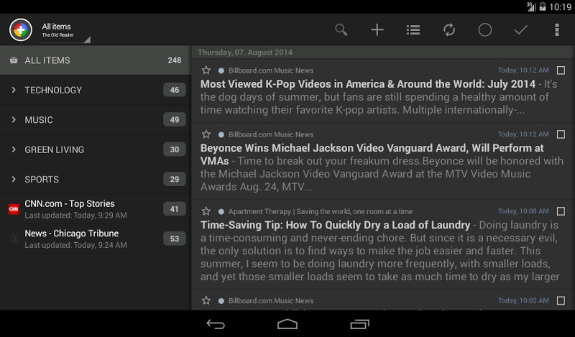The image size is (575, 337).
Task: Open News - Chicago Tribune feed
Action: coord(96,239)
